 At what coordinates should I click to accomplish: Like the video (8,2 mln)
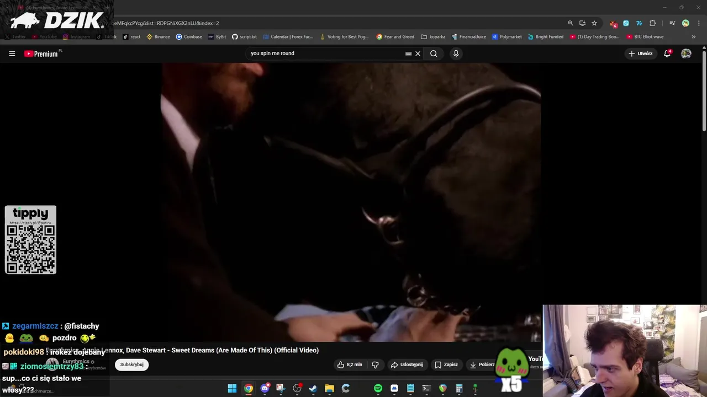(350, 364)
